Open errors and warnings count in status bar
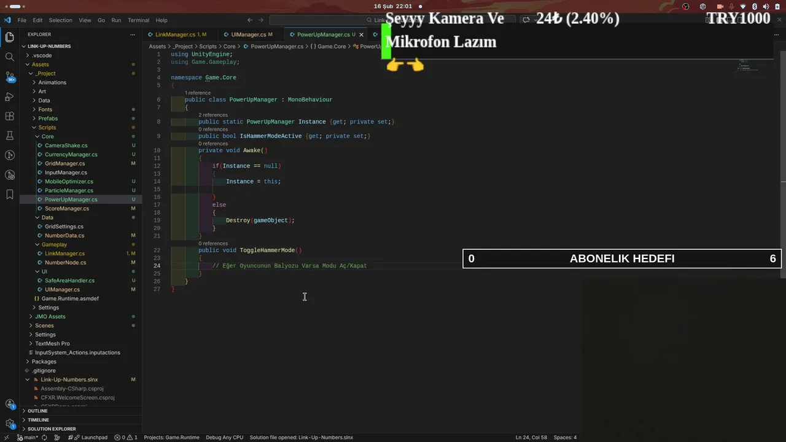786x442 pixels. (126, 438)
